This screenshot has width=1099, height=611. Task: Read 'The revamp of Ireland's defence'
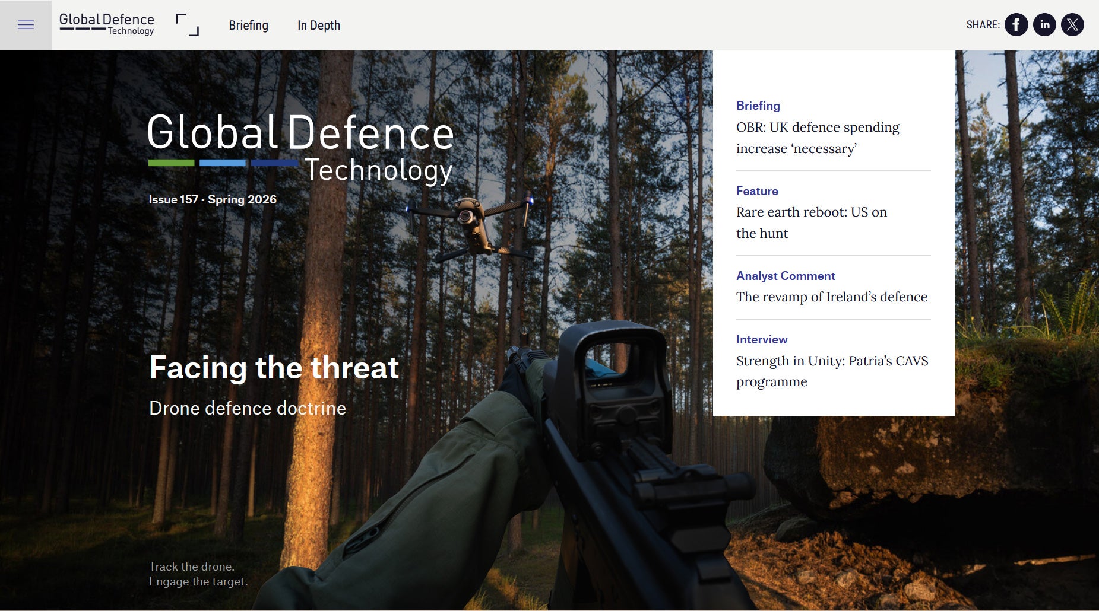coord(831,297)
